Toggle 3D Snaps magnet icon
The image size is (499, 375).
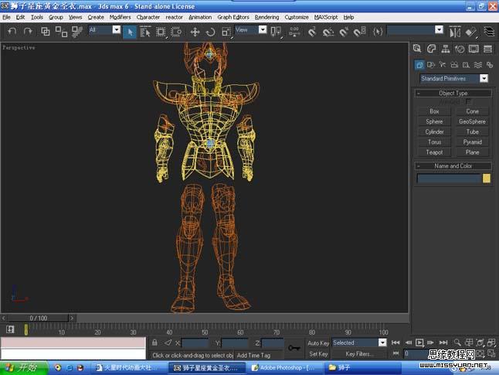click(312, 32)
